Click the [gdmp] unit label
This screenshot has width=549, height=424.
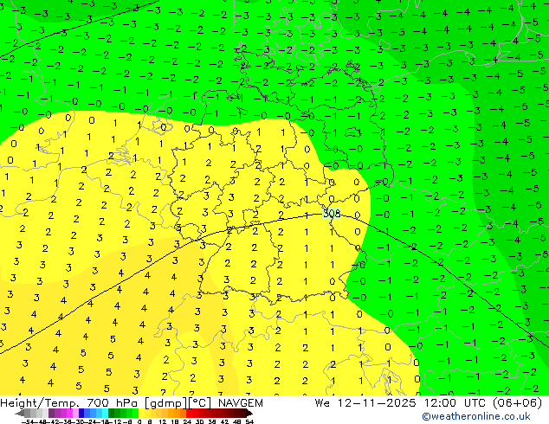tap(166, 403)
